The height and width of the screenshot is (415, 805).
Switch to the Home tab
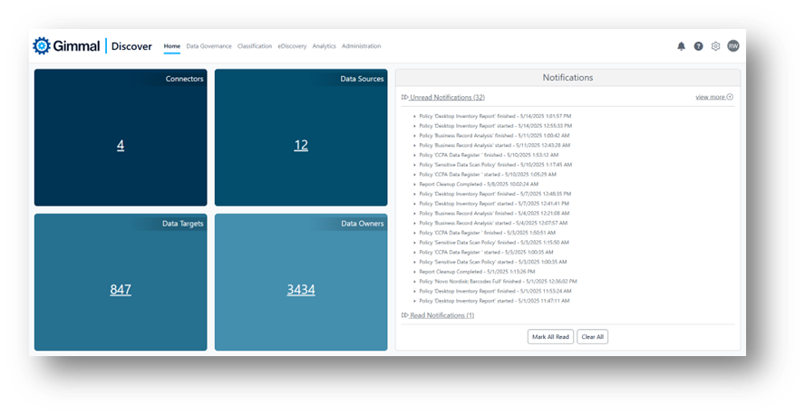click(171, 46)
